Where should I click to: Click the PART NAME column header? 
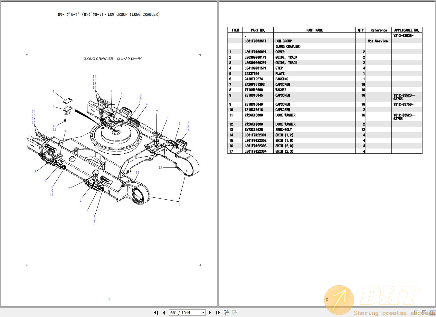[315, 30]
